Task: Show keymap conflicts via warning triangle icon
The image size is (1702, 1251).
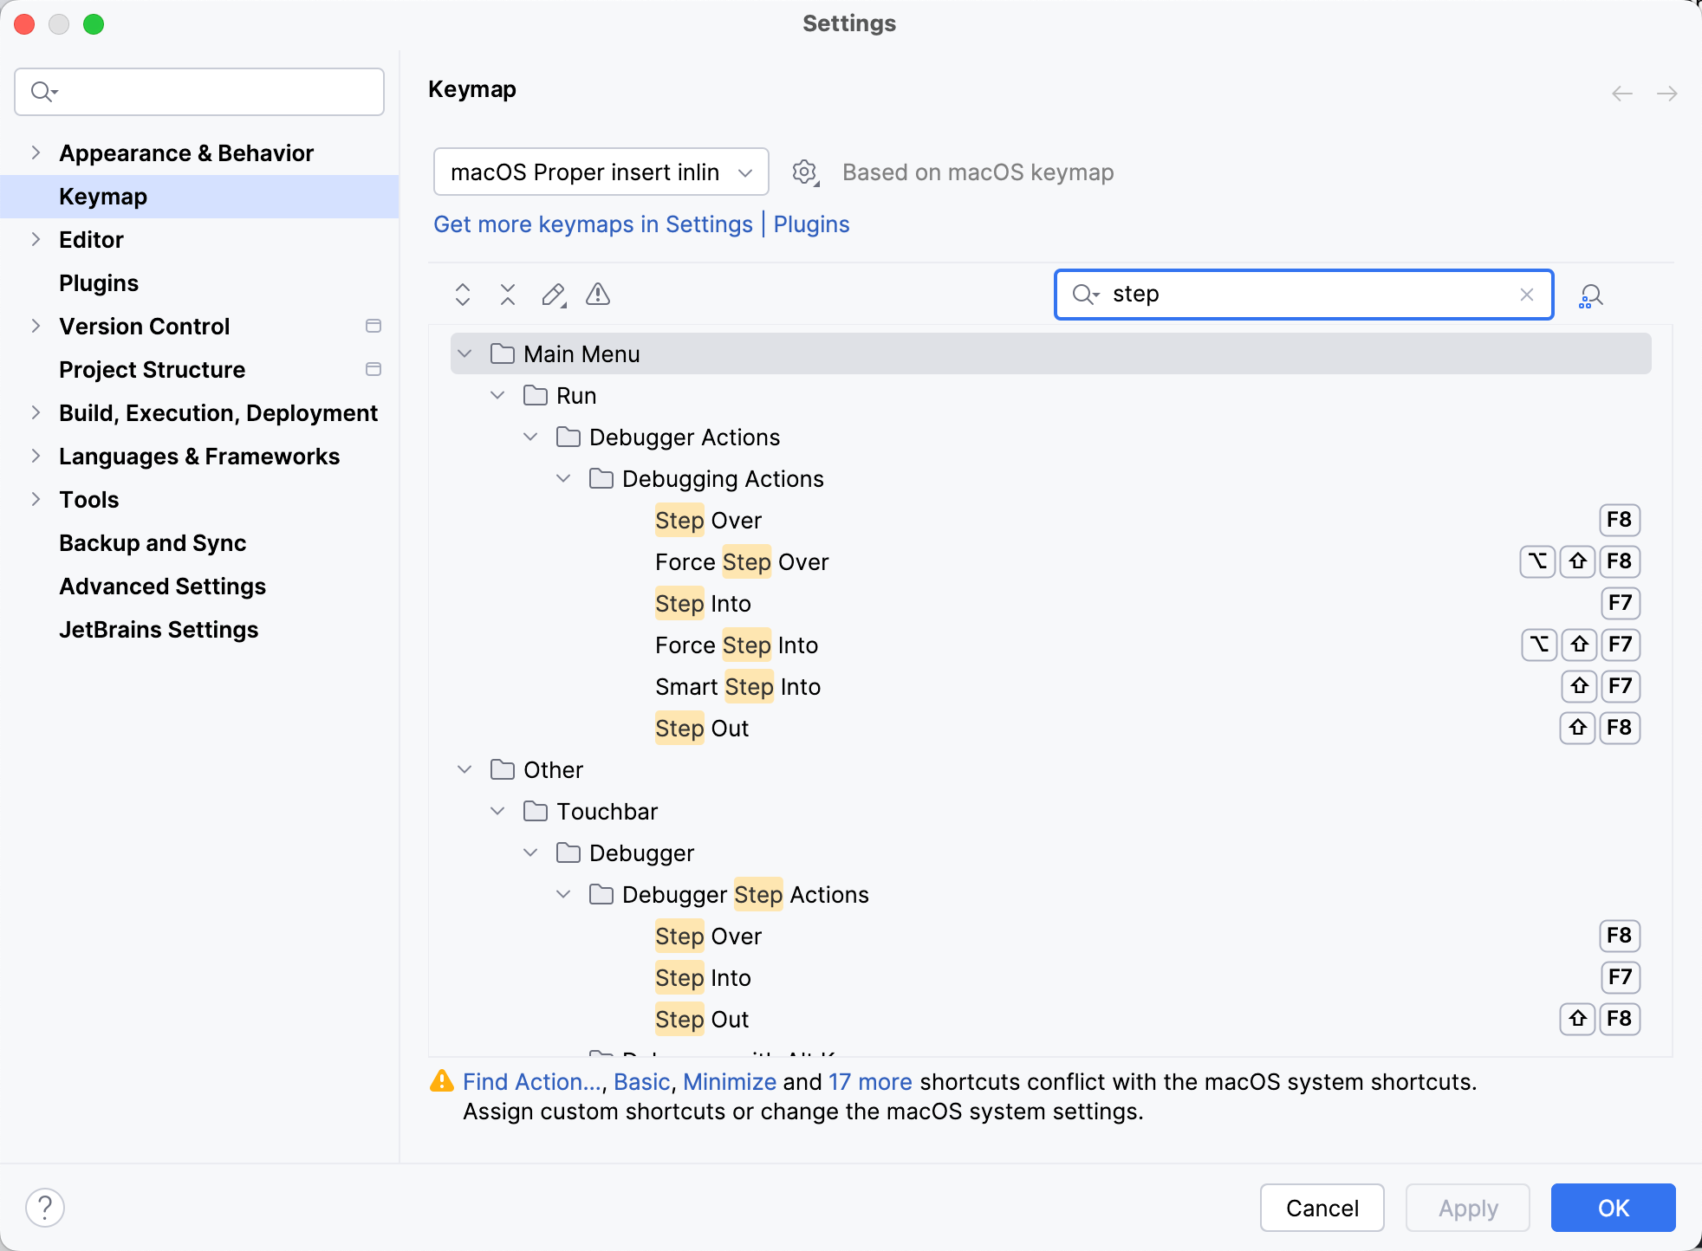Action: [597, 295]
